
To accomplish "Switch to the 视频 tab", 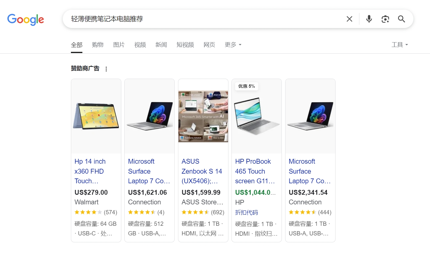I will tap(140, 45).
